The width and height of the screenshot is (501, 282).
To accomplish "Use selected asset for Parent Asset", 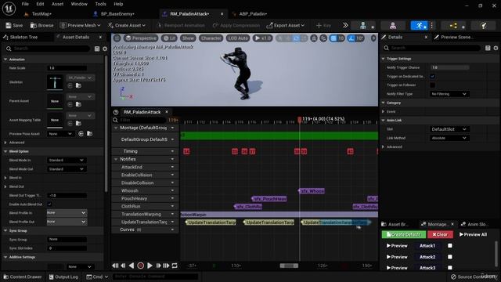I will click(x=70, y=104).
